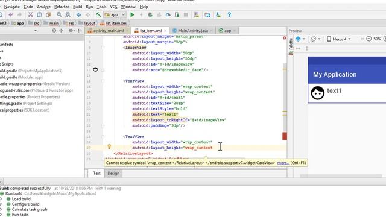This screenshot has width=386, height=217.
Task: Open the Refactor menu
Action: 62,7
